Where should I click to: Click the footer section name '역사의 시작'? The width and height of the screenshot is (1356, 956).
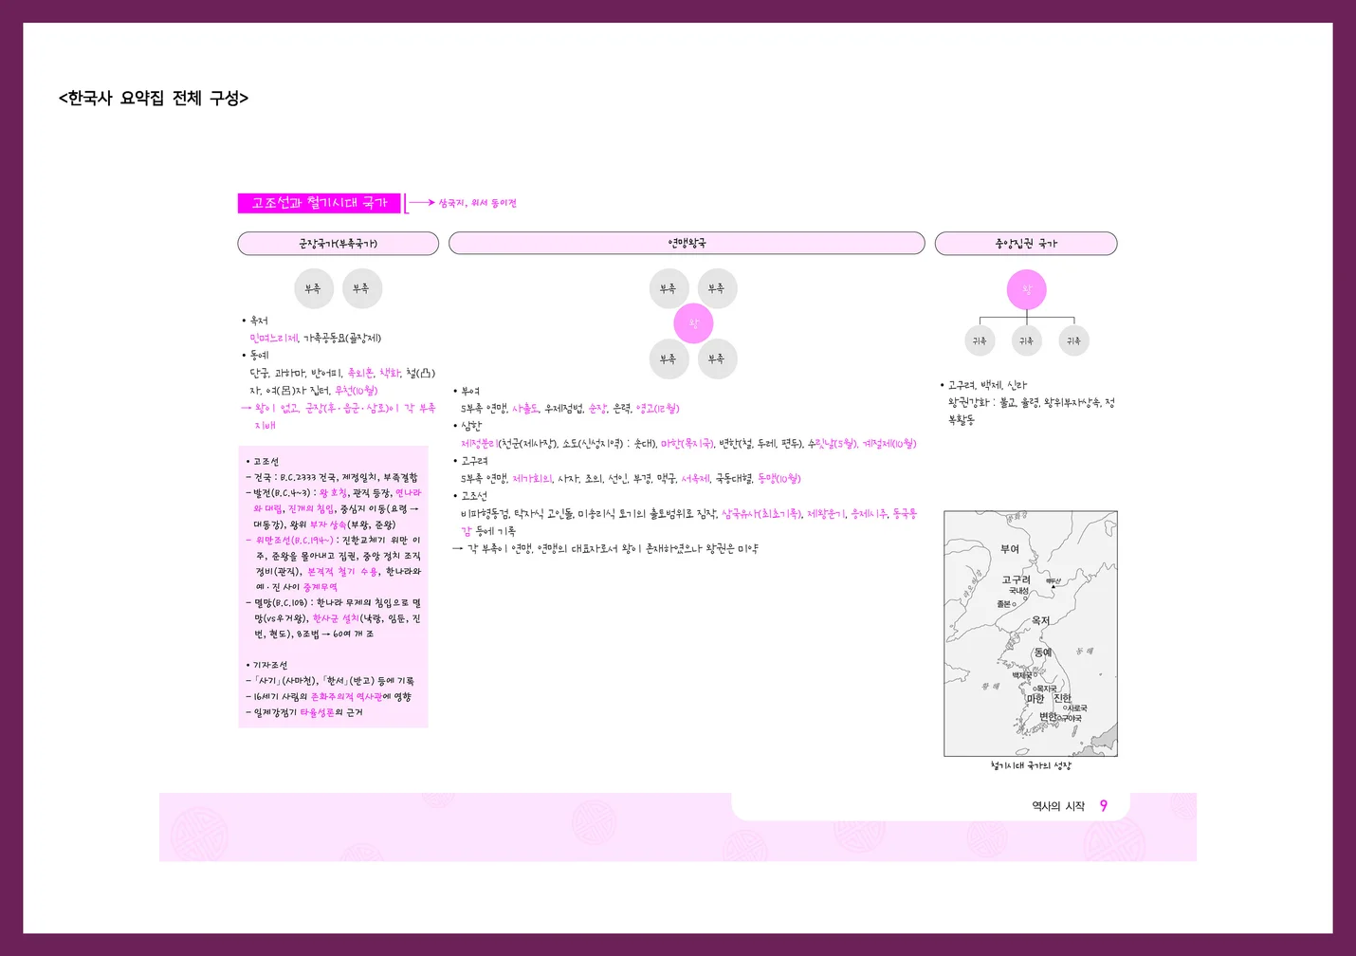pyautogui.click(x=1058, y=806)
